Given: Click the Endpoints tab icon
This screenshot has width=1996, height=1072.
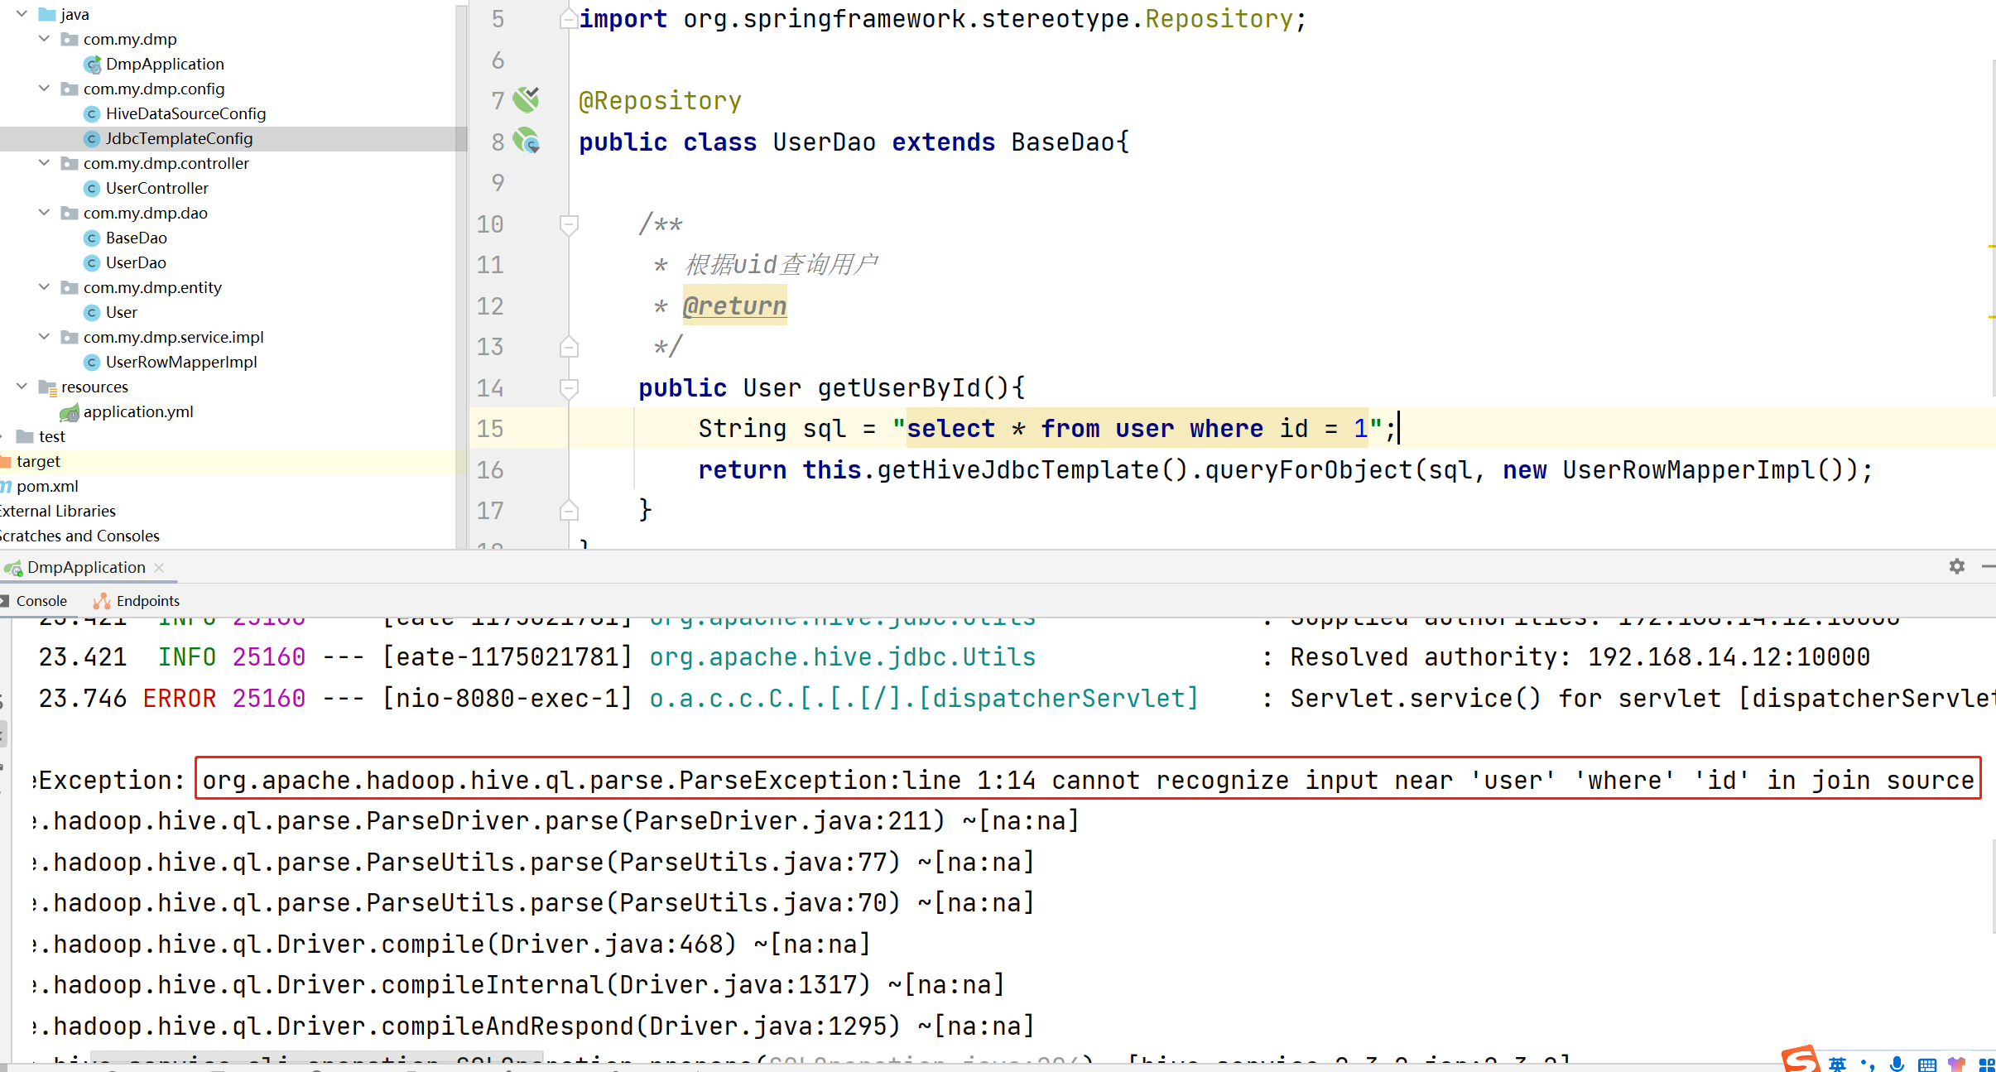Looking at the screenshot, I should tap(102, 601).
